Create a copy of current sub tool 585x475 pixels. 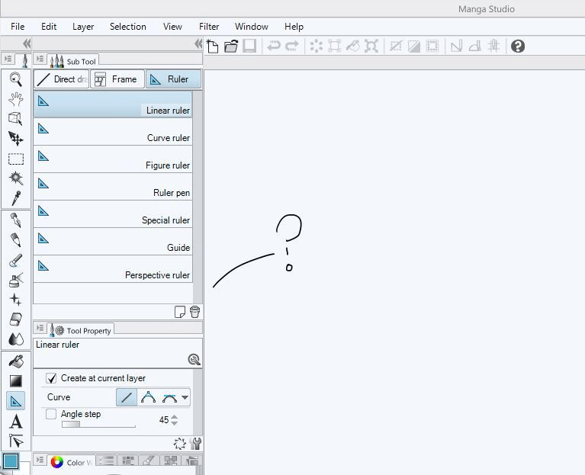(x=180, y=312)
